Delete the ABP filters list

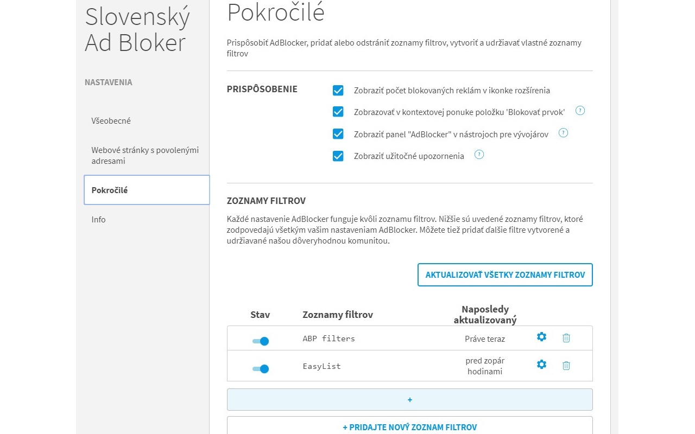pos(566,337)
